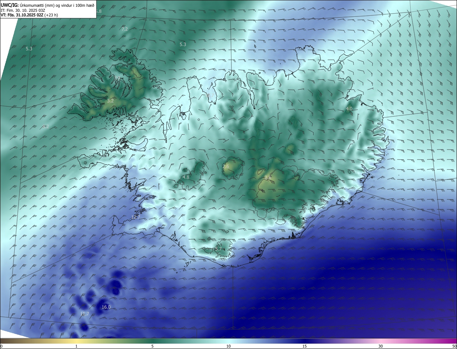Click the color scale tick labeled 30
The width and height of the screenshot is (457, 349).
tap(381, 346)
